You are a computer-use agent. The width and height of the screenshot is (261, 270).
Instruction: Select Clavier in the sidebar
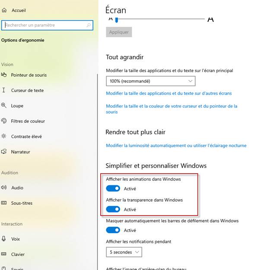click(18, 254)
